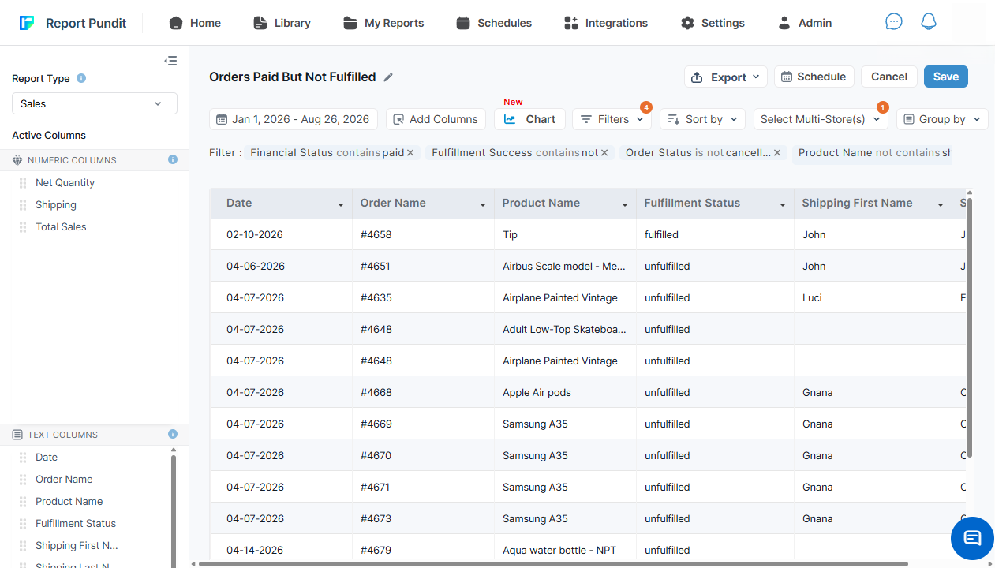995x568 pixels.
Task: Click the Report Pundit logo icon
Action: [27, 23]
